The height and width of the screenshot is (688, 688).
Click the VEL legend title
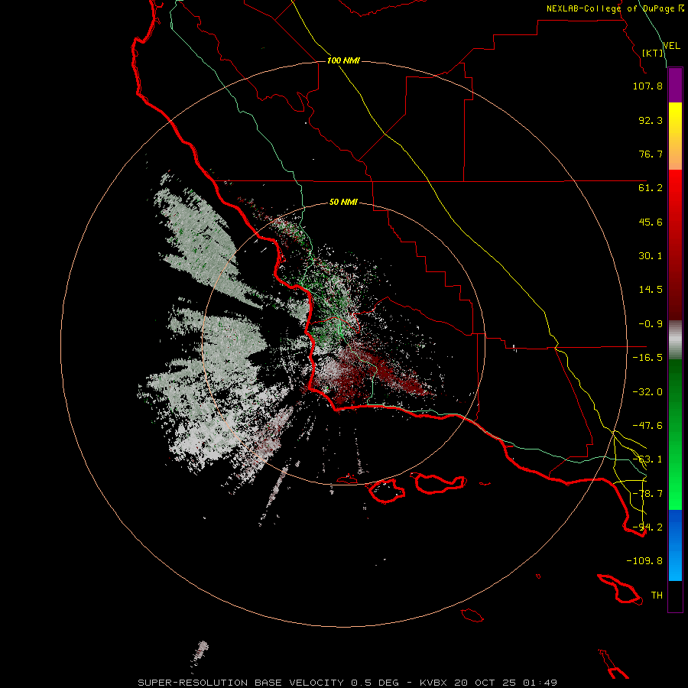point(671,46)
